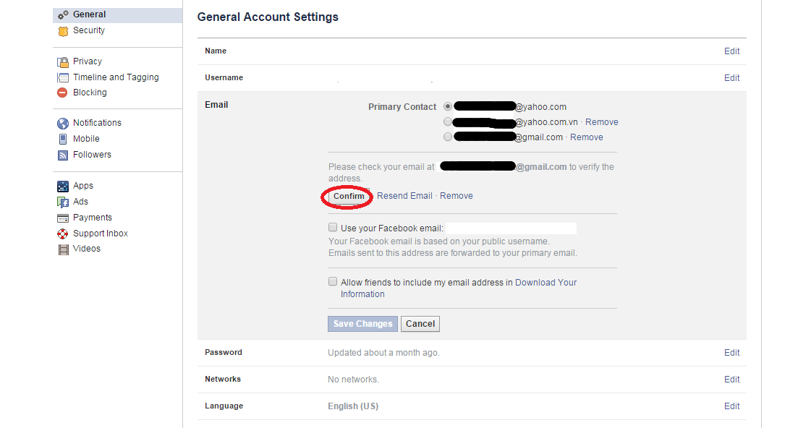Edit the Name setting

732,51
